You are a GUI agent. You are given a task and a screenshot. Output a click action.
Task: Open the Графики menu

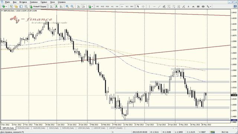pyautogui.click(x=34, y=2)
